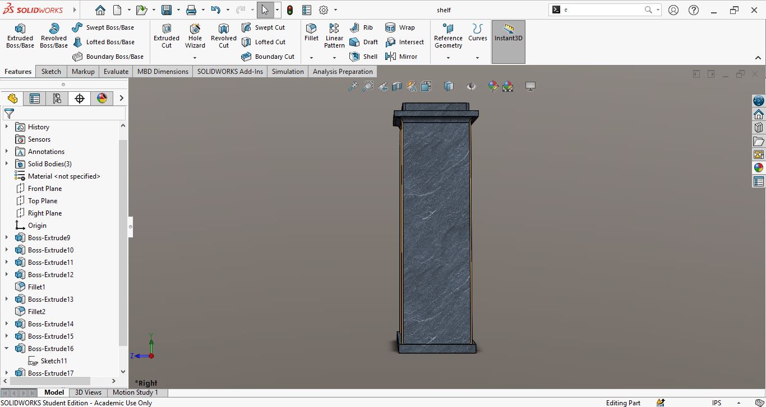Open the ConfigurationManager tab icon
The image size is (766, 407).
[x=57, y=99]
